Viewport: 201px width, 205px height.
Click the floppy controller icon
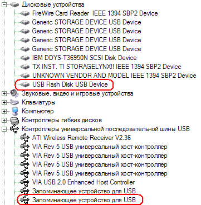(14, 120)
